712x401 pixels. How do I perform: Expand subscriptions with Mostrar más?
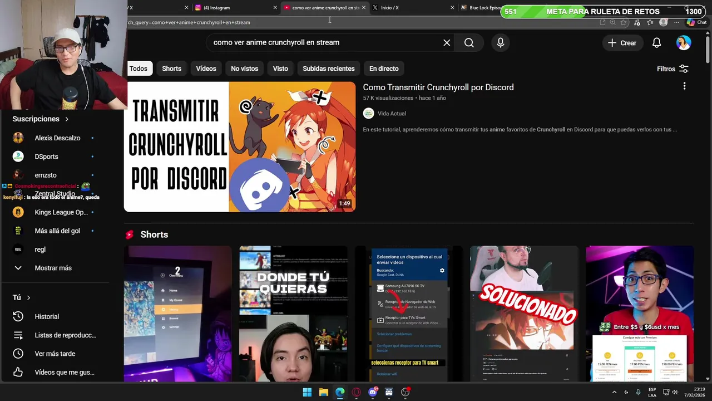(53, 268)
